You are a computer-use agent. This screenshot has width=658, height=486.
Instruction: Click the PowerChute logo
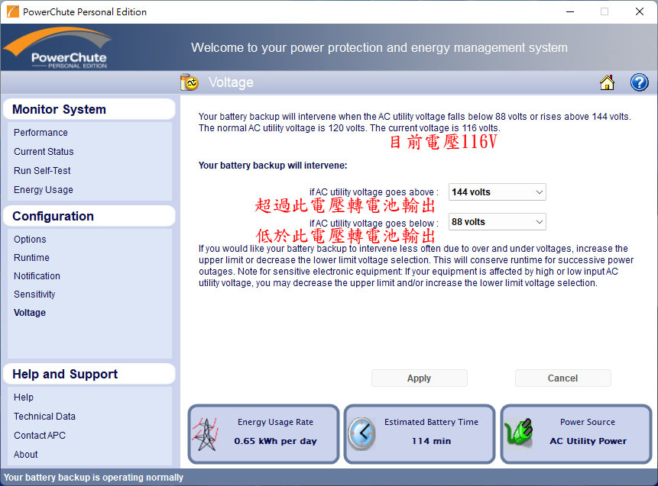coord(58,48)
